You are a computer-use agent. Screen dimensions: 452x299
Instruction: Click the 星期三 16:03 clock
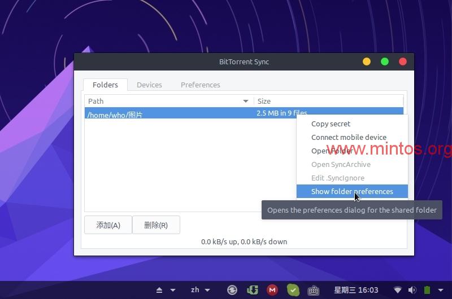356,290
